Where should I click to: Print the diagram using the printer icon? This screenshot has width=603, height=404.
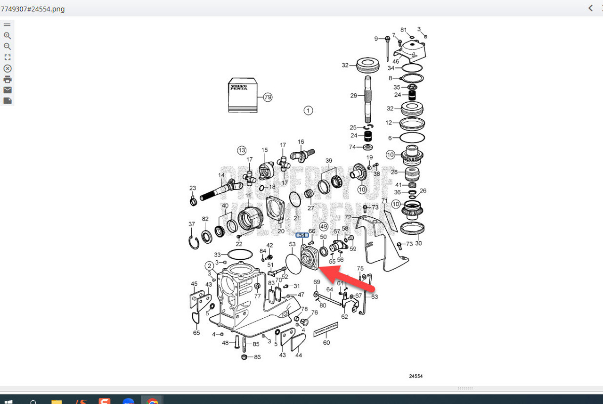tap(7, 79)
